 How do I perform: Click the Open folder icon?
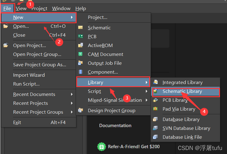(x=6, y=26)
